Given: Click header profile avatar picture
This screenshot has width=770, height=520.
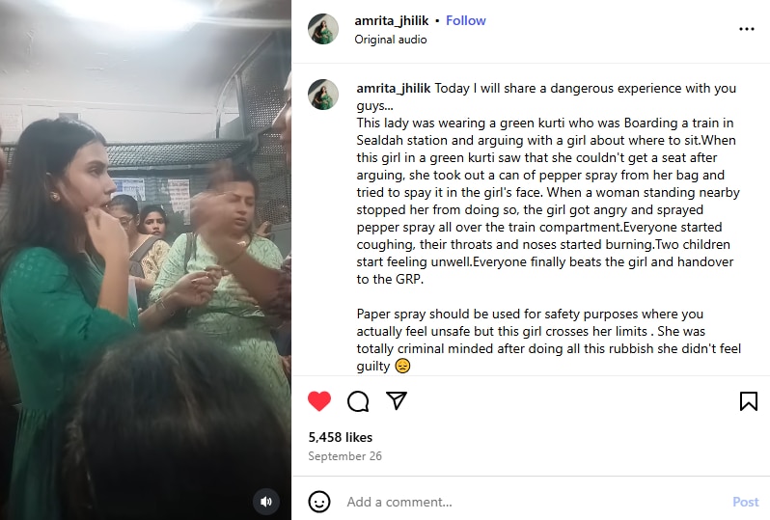Looking at the screenshot, I should [x=323, y=29].
